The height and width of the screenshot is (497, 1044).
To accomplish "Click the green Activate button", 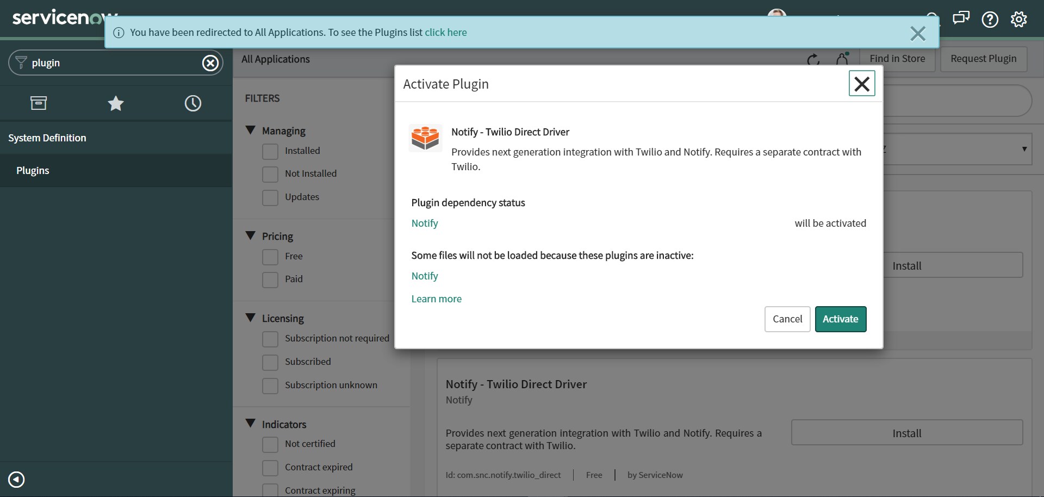I will (840, 319).
